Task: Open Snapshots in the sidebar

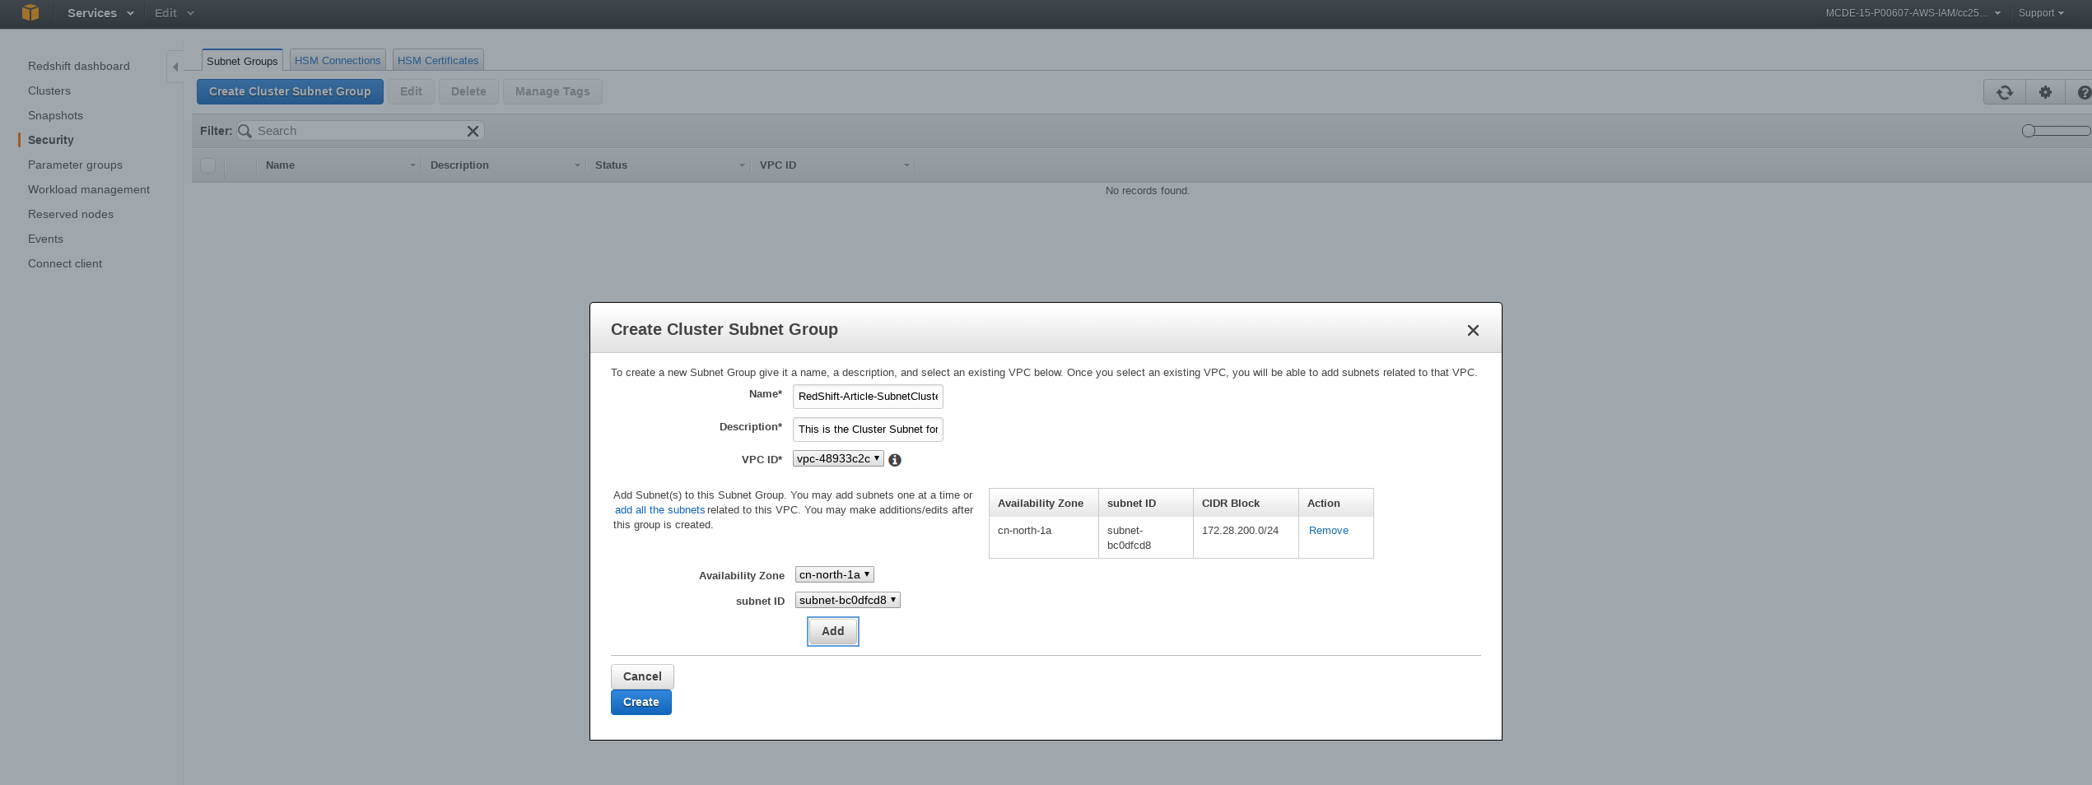Action: (x=55, y=115)
